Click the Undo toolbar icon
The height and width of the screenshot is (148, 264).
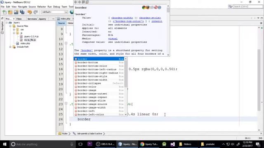point(30,12)
